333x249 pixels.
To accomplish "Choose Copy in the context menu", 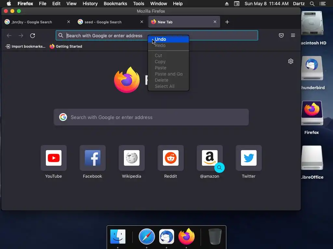I will click(168, 62).
